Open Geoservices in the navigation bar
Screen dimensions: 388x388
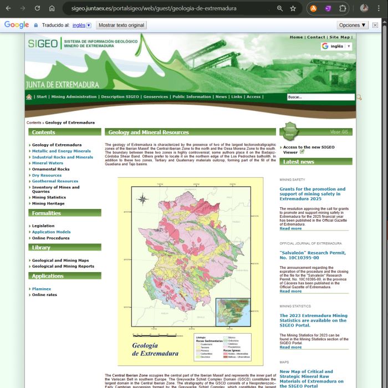pyautogui.click(x=156, y=97)
